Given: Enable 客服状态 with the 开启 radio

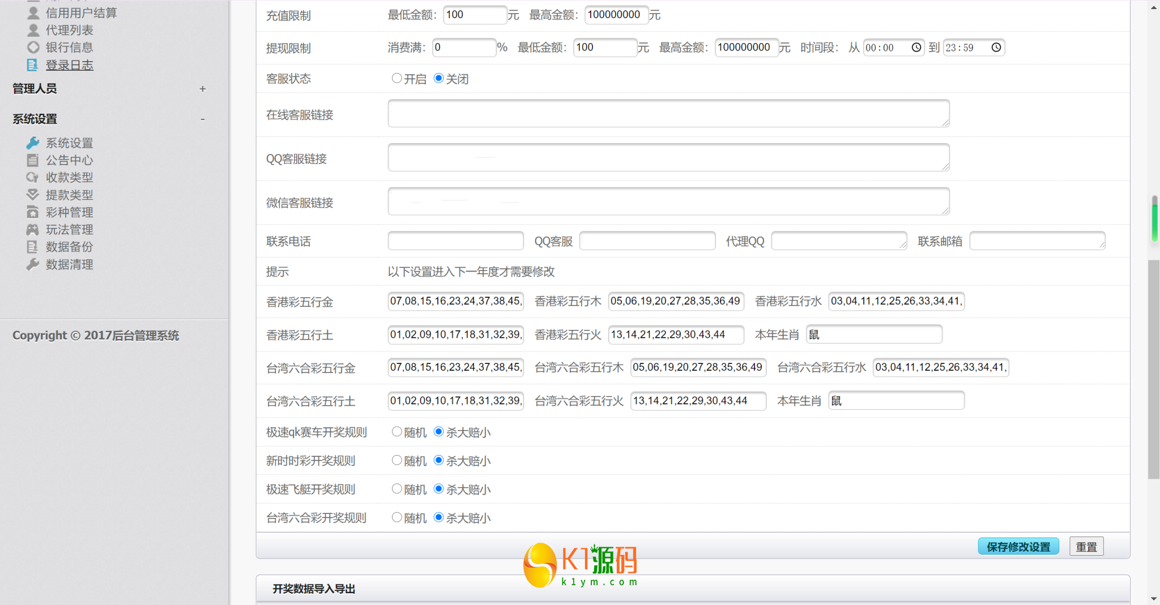Looking at the screenshot, I should (x=396, y=78).
